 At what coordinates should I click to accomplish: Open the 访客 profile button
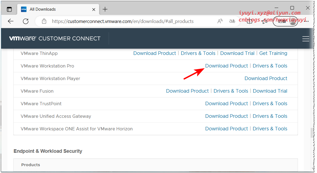(285, 21)
